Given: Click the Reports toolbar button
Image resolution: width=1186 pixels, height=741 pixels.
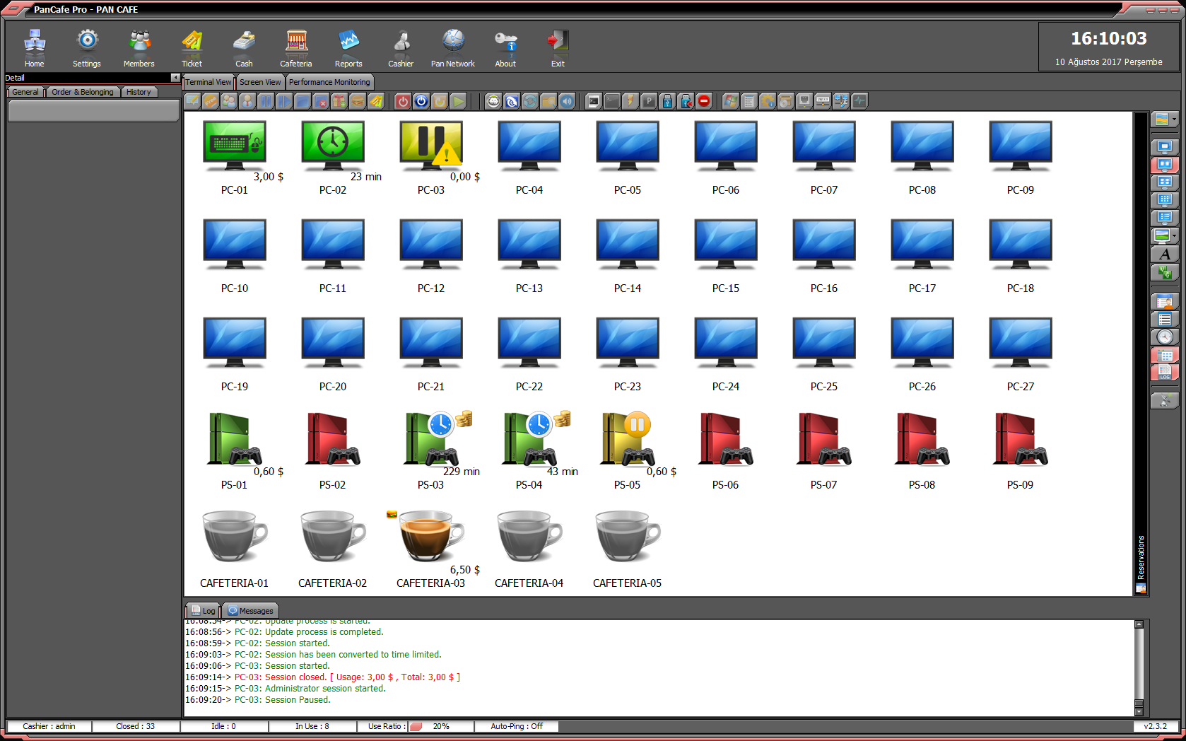Looking at the screenshot, I should (x=348, y=47).
